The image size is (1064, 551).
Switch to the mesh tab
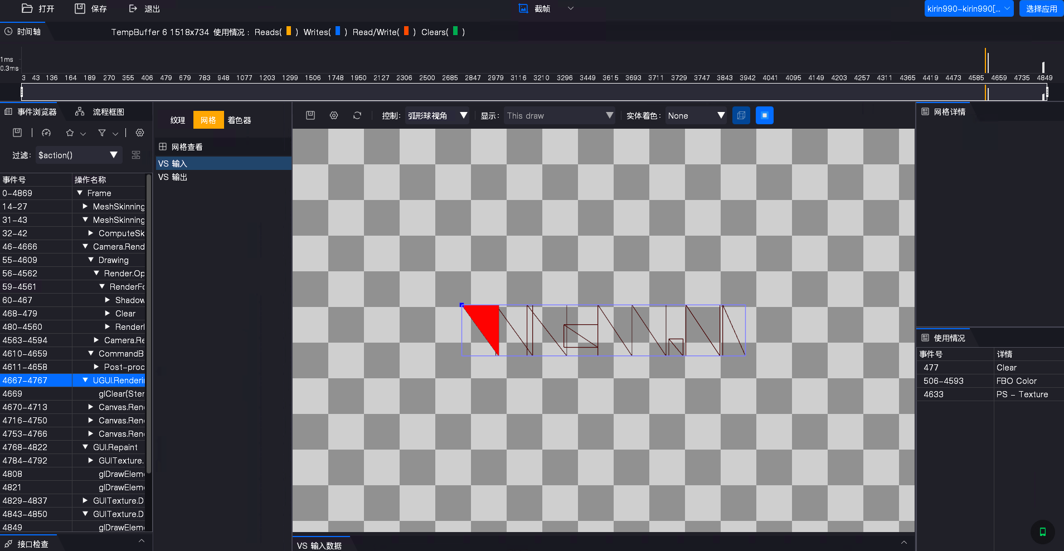pos(208,120)
